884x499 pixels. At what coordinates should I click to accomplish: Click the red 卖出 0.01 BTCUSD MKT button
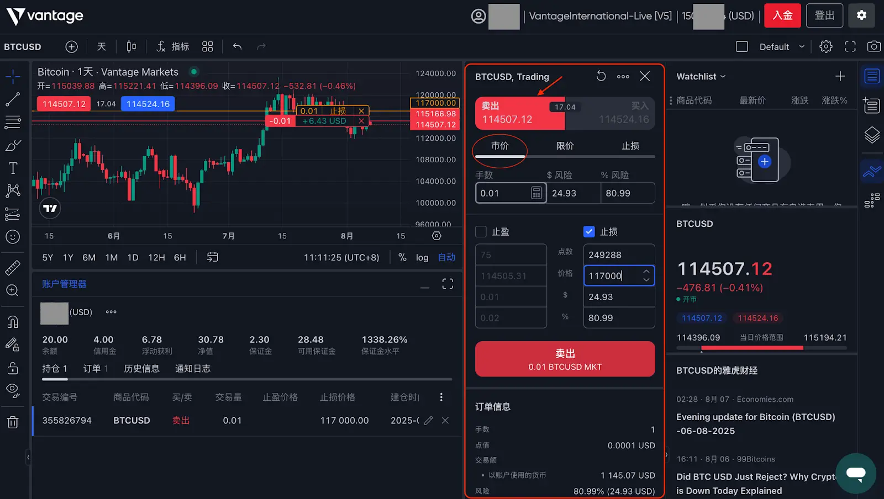click(565, 359)
